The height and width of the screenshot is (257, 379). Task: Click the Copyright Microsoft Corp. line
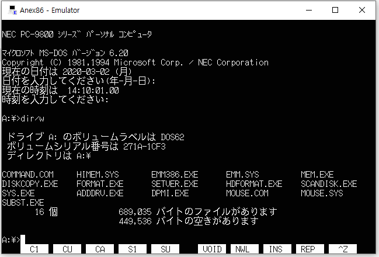point(135,62)
